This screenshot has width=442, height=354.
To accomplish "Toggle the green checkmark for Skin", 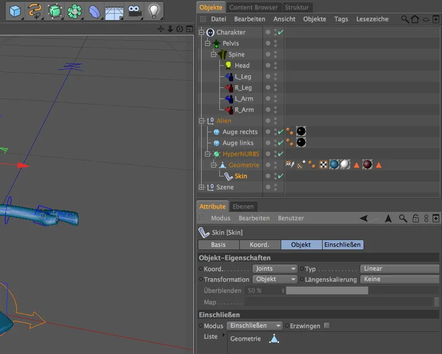I will coord(281,176).
